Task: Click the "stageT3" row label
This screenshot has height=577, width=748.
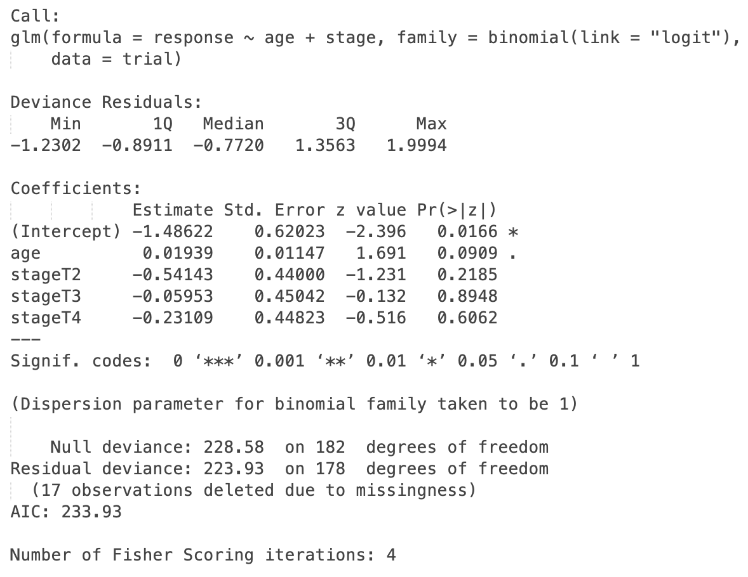Action: click(46, 296)
